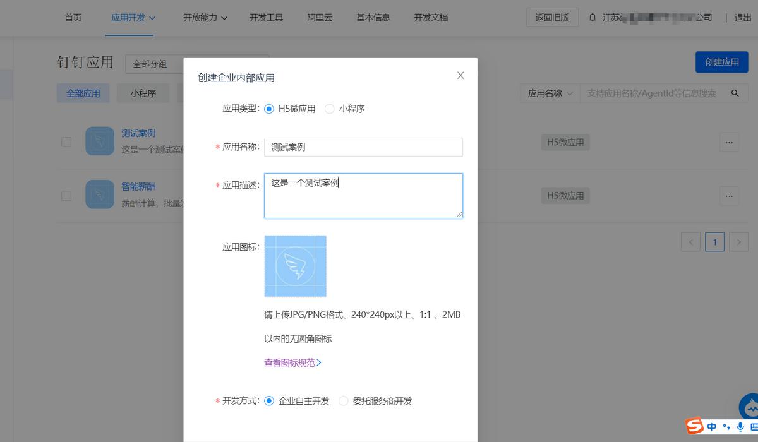Screen dimensions: 758x442
Task: Open the floating assistant robot icon
Action: (749, 407)
